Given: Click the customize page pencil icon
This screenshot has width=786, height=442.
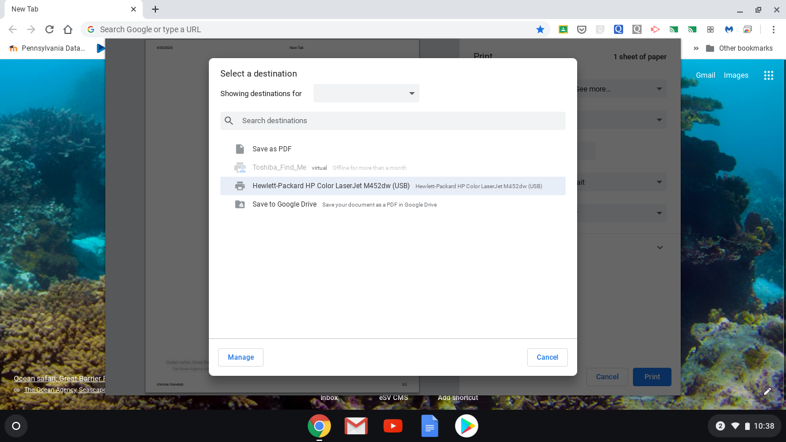Looking at the screenshot, I should [x=768, y=391].
